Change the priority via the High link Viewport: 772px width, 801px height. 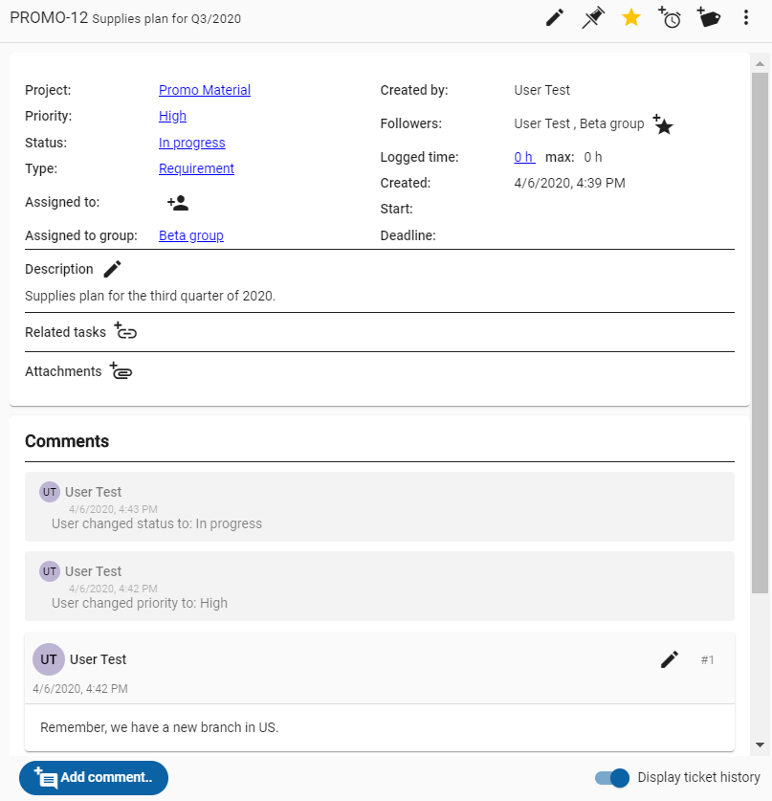pyautogui.click(x=172, y=116)
